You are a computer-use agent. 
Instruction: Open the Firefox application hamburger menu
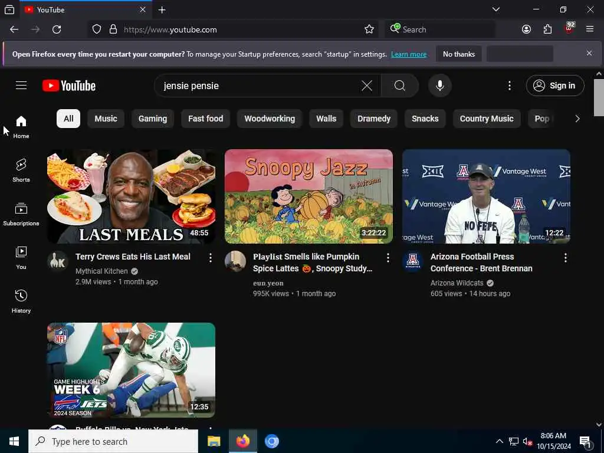(590, 29)
